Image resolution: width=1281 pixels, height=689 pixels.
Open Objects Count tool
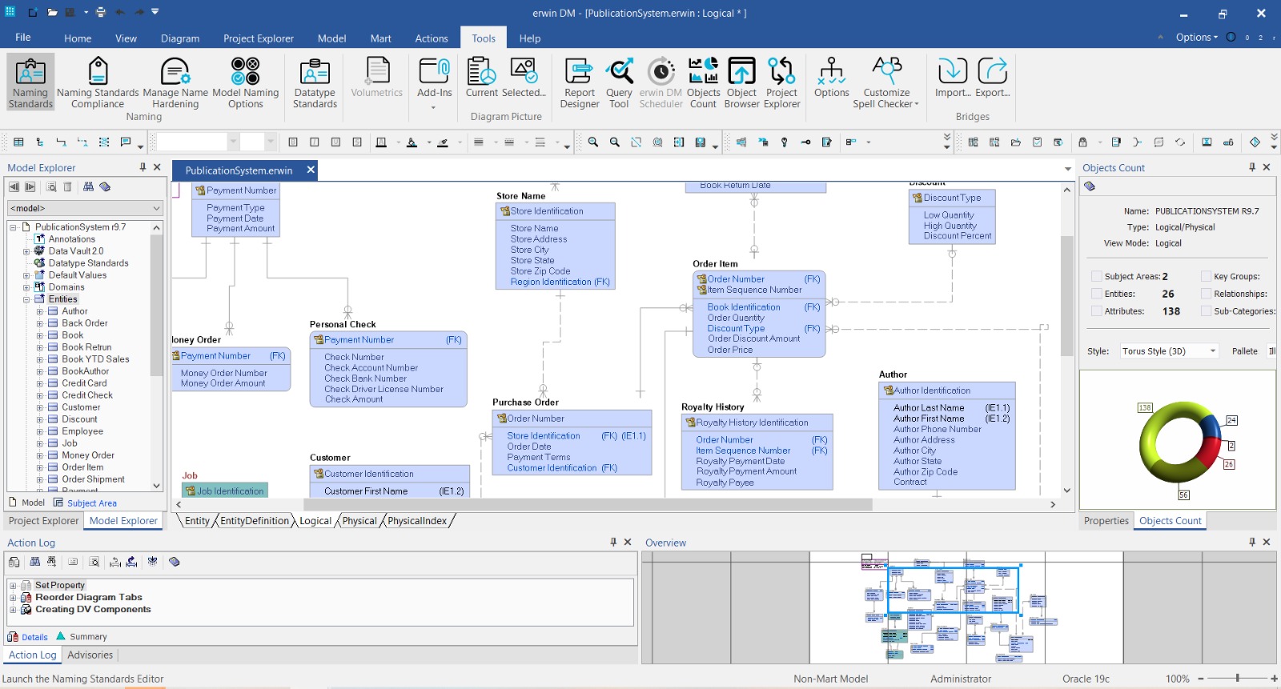click(703, 82)
